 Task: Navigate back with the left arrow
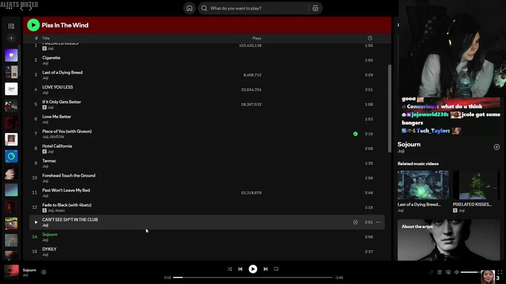[22, 8]
